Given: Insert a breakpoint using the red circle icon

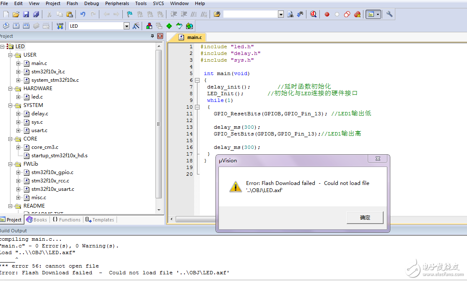Looking at the screenshot, I should click(x=327, y=14).
